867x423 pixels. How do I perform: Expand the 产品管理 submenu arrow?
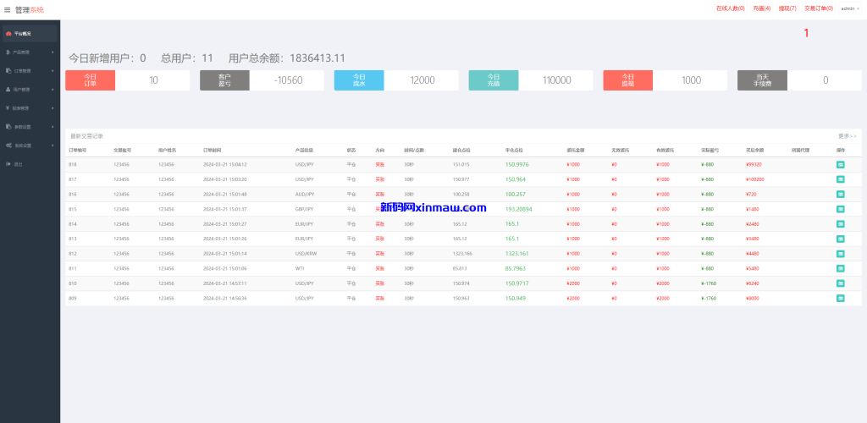click(52, 52)
